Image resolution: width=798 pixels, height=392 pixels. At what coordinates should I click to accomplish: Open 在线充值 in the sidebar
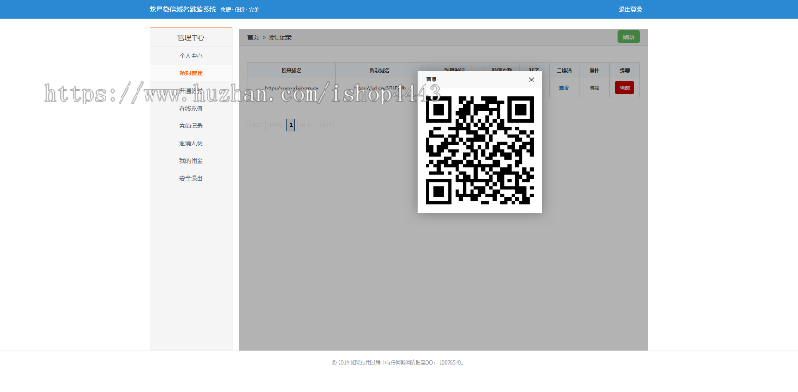pyautogui.click(x=191, y=108)
